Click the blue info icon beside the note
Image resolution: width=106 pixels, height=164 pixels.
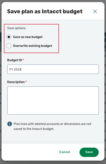[x=10, y=124]
